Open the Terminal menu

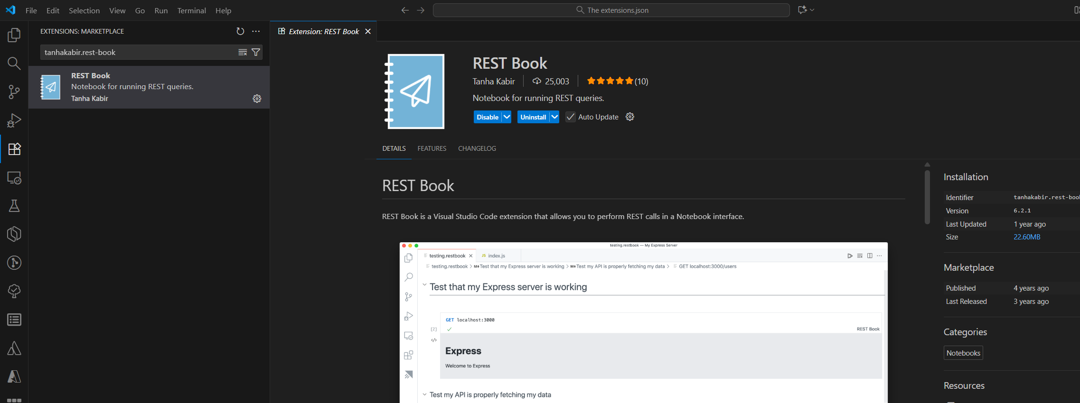click(x=191, y=10)
